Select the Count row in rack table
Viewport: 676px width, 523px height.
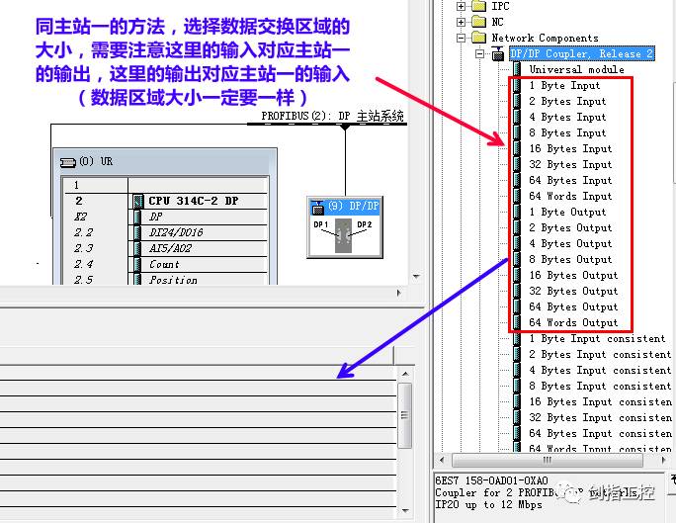pyautogui.click(x=164, y=264)
